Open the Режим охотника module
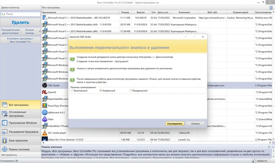 pos(21,149)
